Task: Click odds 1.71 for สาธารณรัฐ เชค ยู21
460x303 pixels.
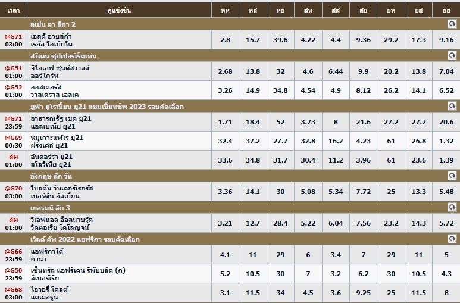Action: pos(225,122)
